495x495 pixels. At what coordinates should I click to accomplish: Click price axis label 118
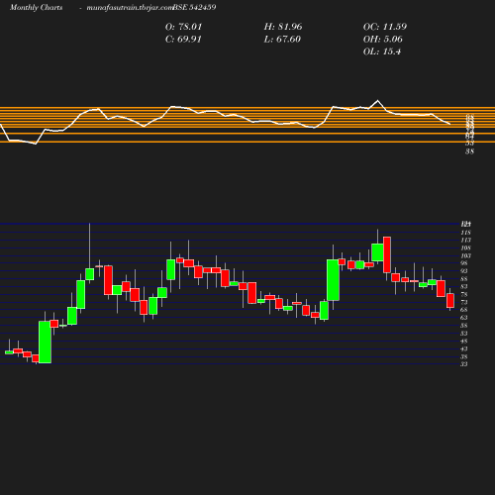click(466, 233)
